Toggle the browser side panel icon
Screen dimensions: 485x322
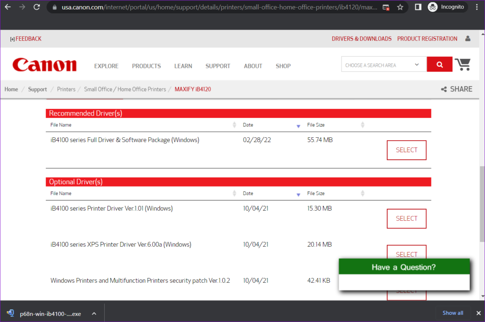click(418, 7)
